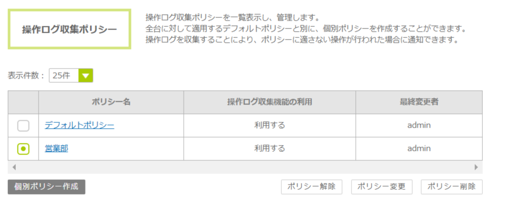
Task: Click the 操作ログ収集ポリシー title box
Action: point(69,29)
